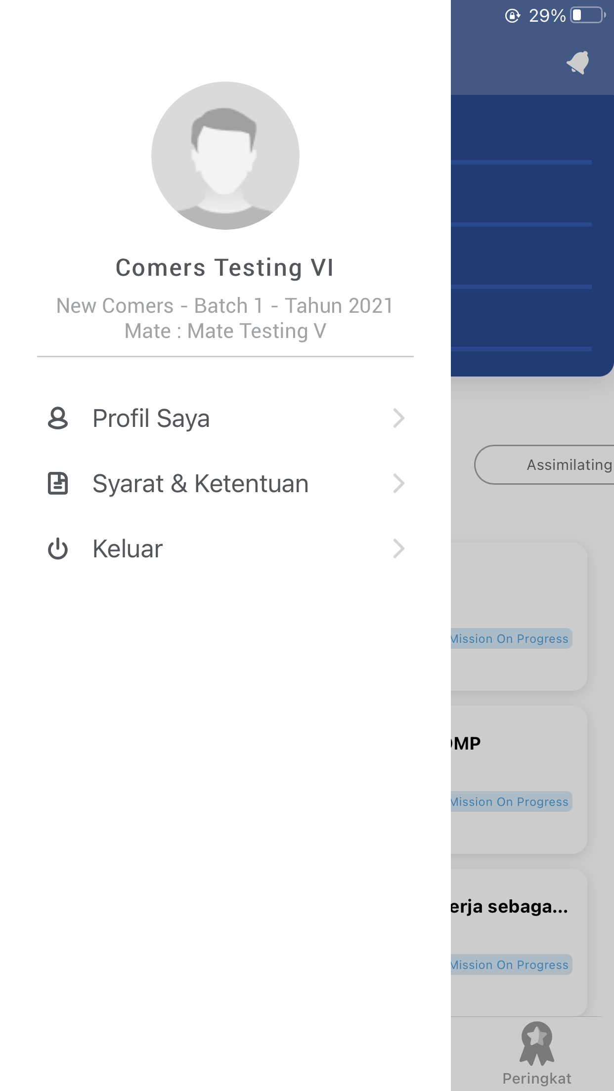Expand the Profil Saya chevron arrow

point(399,418)
